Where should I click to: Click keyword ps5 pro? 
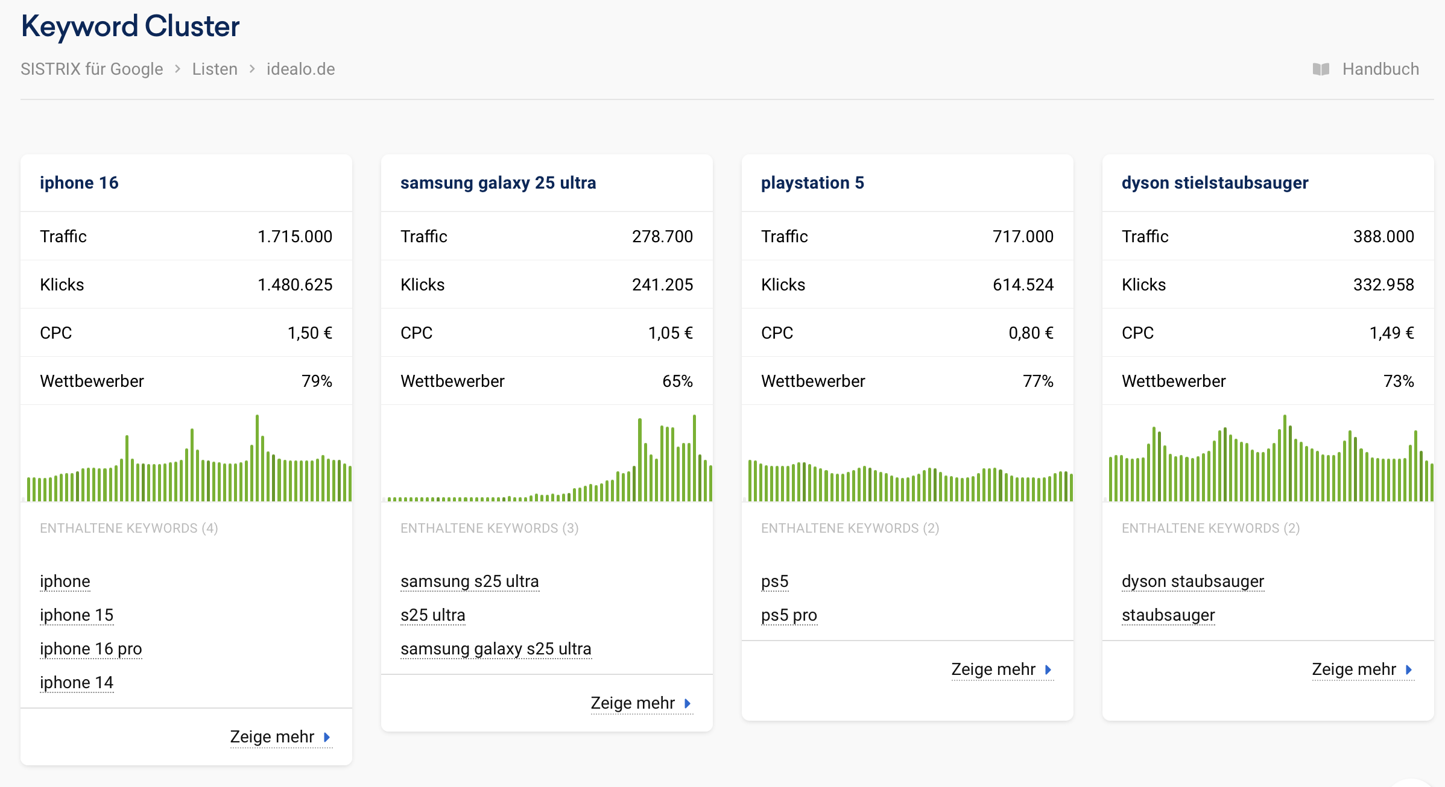789,615
